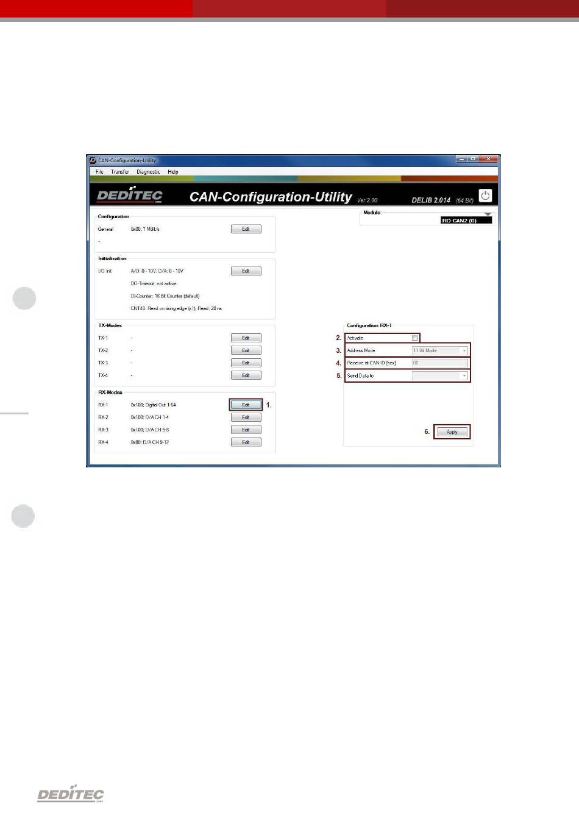This screenshot has width=579, height=819.
Task: Click the power icon in the header
Action: coord(485,196)
